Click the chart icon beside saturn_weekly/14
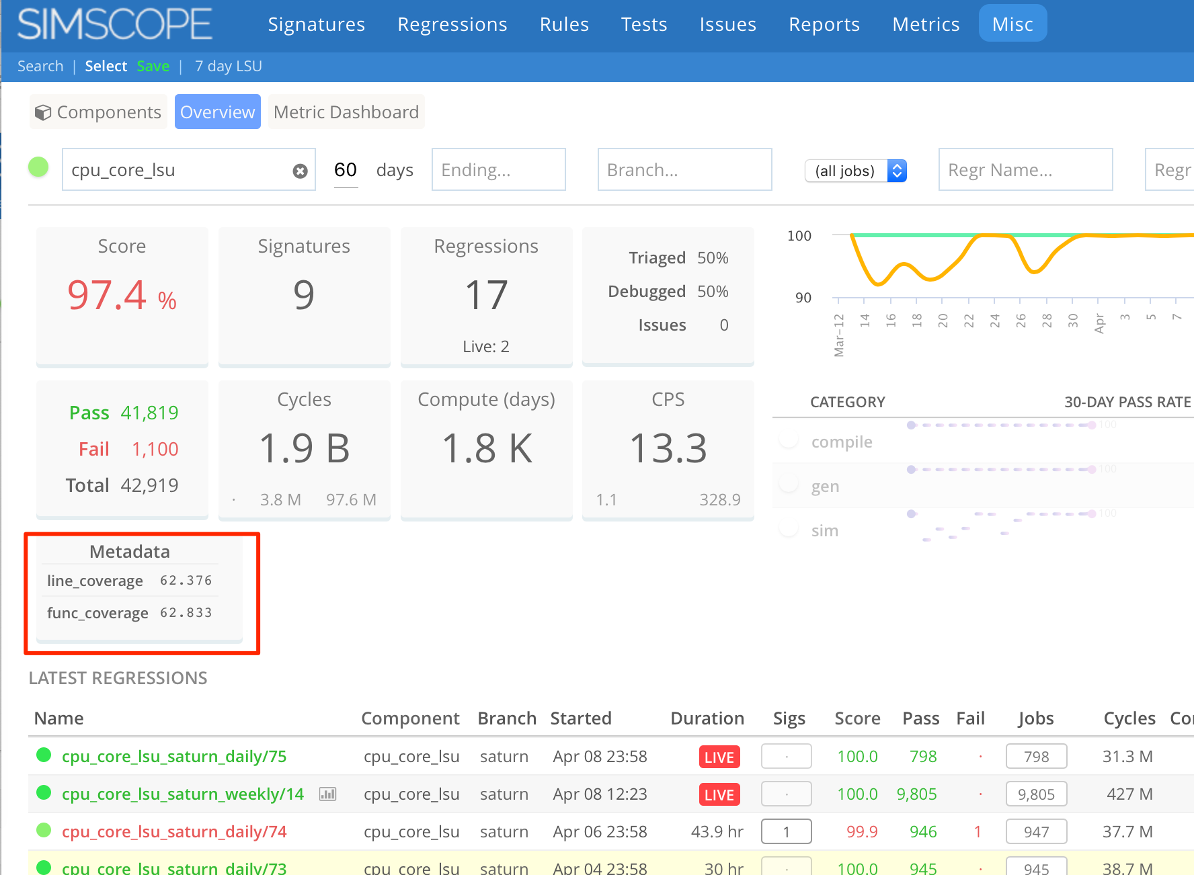Viewport: 1194px width, 875px height. click(327, 794)
